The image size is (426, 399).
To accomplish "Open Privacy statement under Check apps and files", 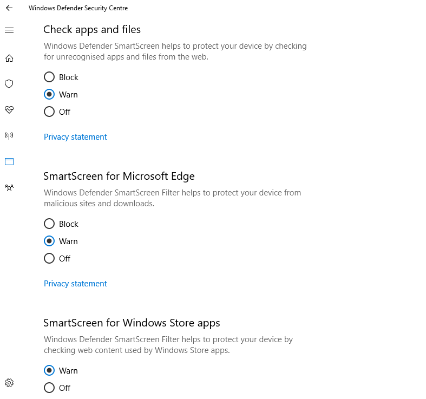I will point(75,137).
